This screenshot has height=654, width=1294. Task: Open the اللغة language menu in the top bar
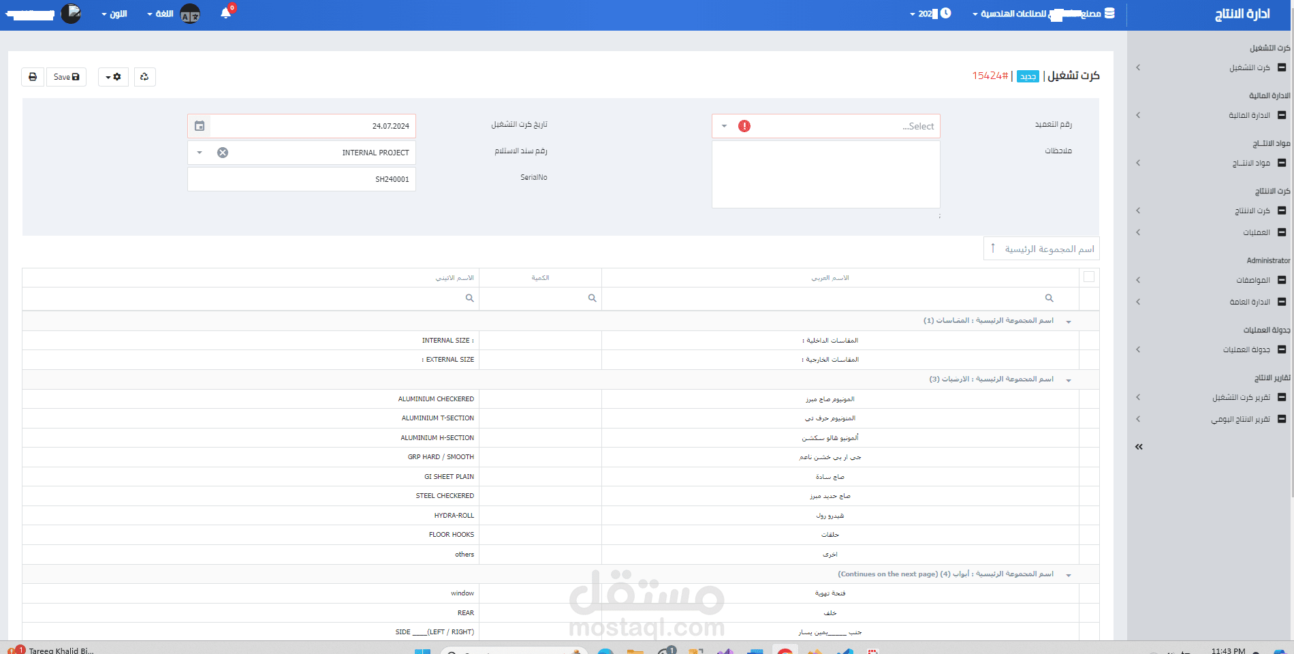pos(158,14)
